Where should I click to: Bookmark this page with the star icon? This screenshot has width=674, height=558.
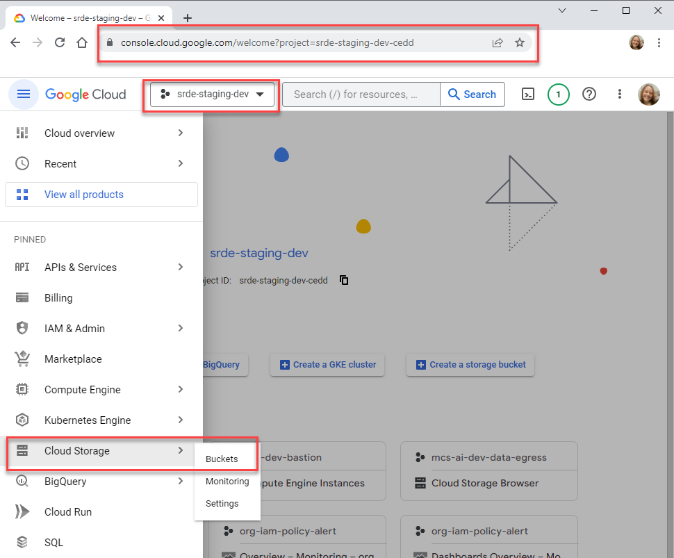click(520, 42)
